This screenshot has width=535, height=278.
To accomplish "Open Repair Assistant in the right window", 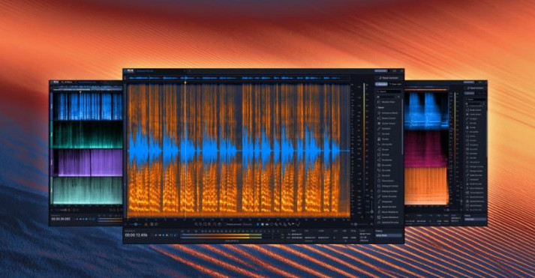I will point(475,88).
